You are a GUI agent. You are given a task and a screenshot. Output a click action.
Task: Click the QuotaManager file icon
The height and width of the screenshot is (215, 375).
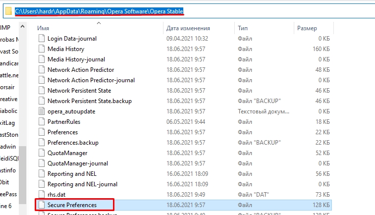coord(42,153)
